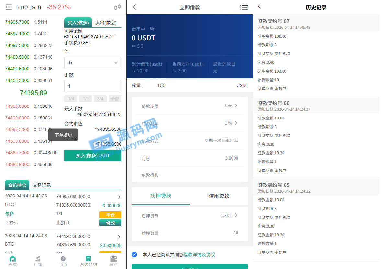This screenshot has width=381, height=269.
Task: Set quantity to 1/2
Action: click(86, 99)
